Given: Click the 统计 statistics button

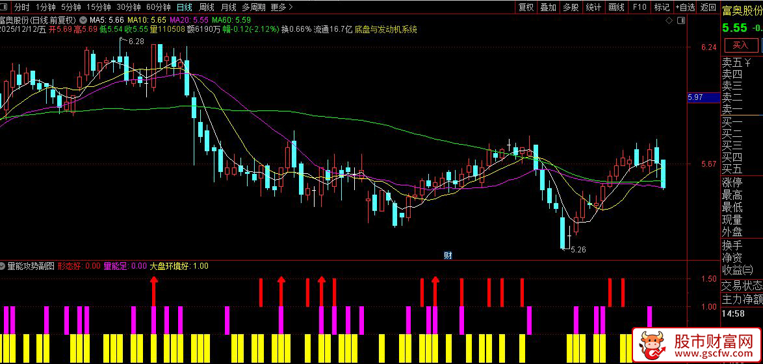Looking at the screenshot, I should pyautogui.click(x=593, y=7).
